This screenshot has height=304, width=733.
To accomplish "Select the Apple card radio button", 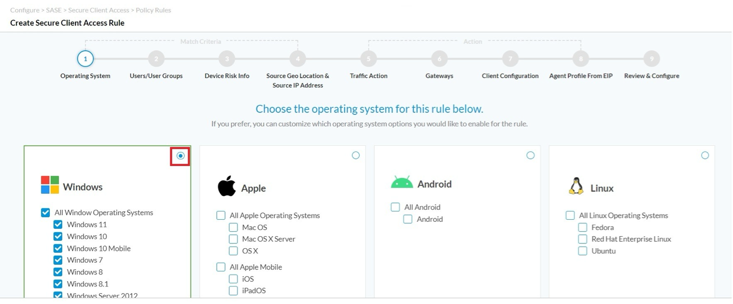I will click(x=356, y=155).
